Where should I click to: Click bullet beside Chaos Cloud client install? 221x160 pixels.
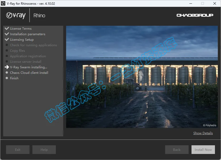7,73
